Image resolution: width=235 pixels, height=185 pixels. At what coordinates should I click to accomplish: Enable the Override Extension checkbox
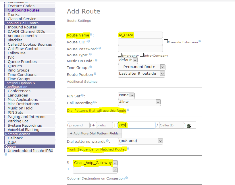166,41
